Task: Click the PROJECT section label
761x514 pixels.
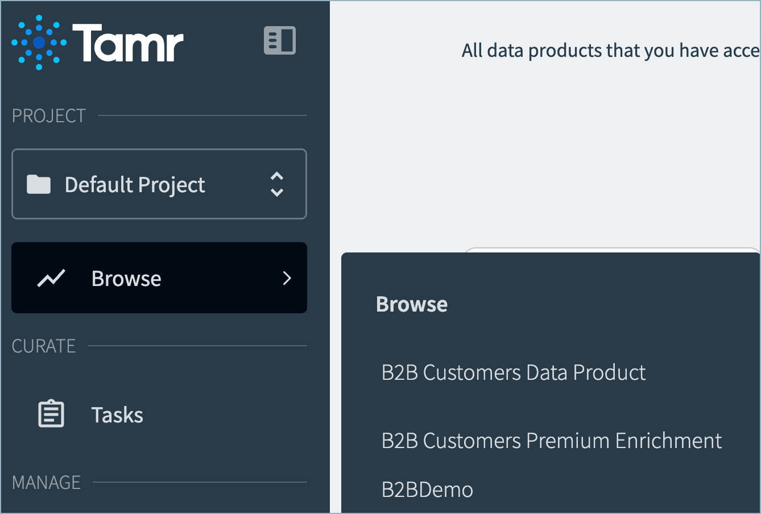Action: click(49, 116)
